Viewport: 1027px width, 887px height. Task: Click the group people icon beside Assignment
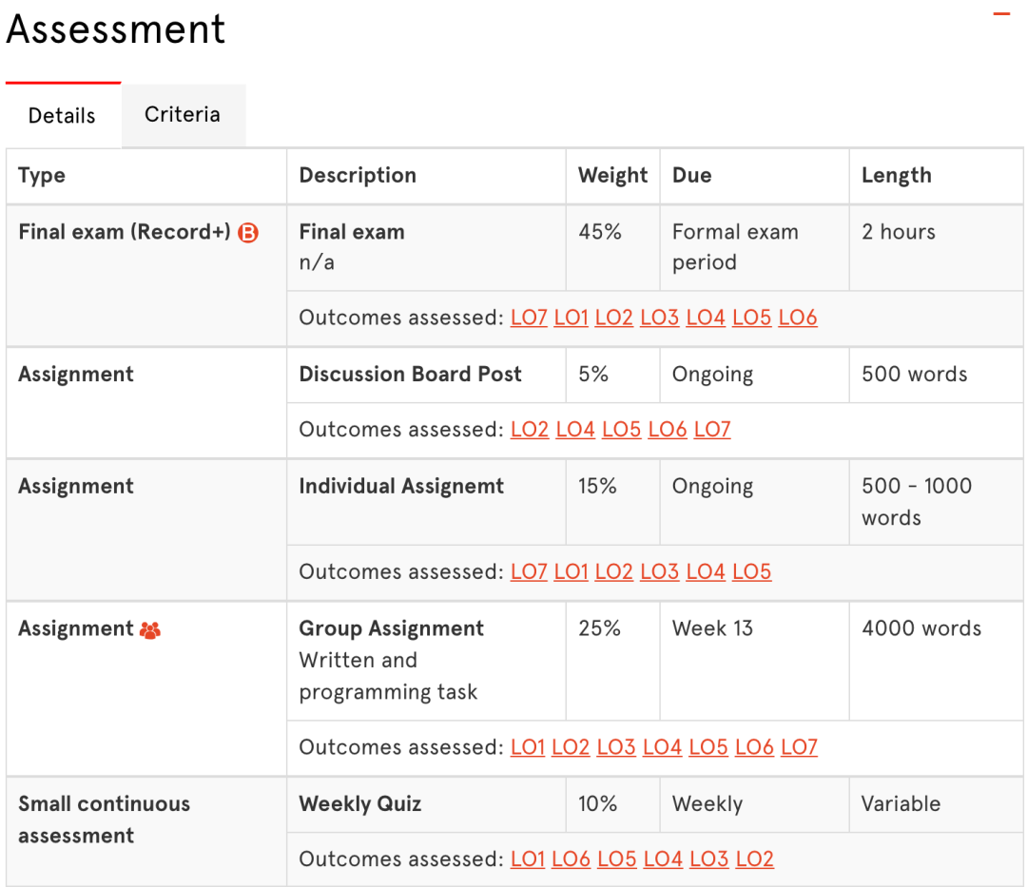point(150,629)
